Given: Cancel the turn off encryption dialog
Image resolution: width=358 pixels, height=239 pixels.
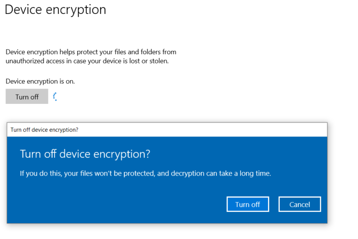Looking at the screenshot, I should click(x=299, y=204).
